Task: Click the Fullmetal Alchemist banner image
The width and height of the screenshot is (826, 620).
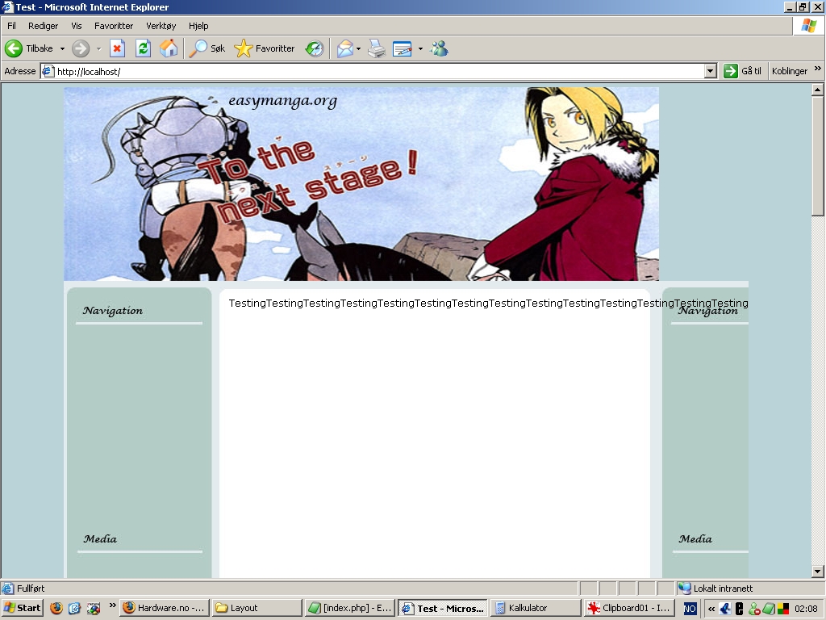Action: (361, 184)
